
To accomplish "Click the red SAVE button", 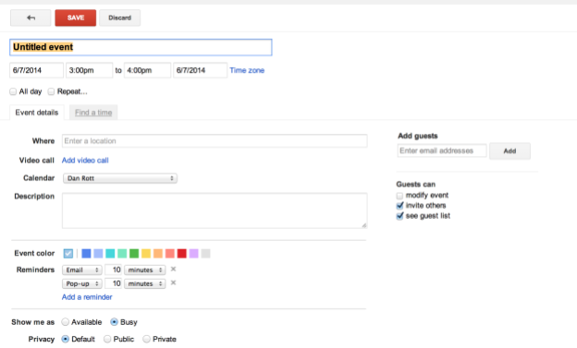I will click(76, 18).
